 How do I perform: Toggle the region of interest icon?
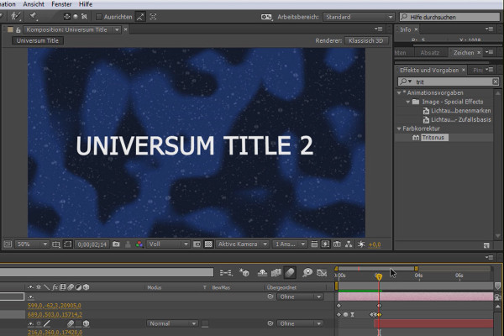(197, 244)
